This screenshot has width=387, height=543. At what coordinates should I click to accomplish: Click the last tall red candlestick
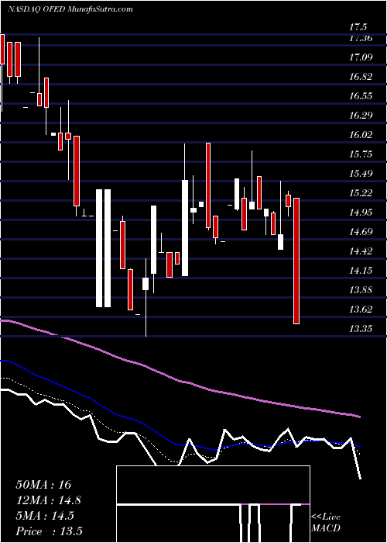[x=296, y=261]
